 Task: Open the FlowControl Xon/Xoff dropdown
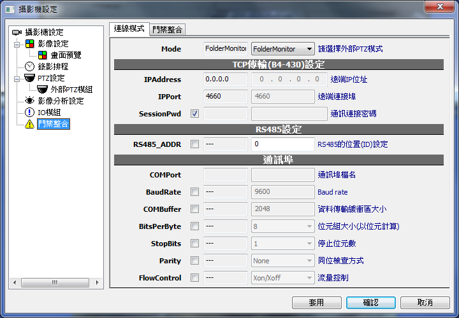click(x=283, y=278)
